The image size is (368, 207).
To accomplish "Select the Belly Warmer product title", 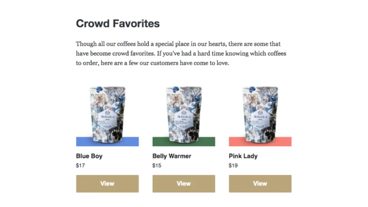I will [x=172, y=156].
